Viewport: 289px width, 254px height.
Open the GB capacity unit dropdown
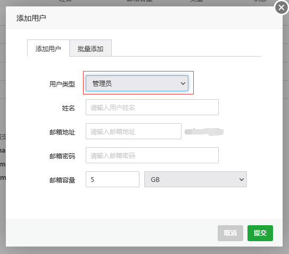click(195, 179)
